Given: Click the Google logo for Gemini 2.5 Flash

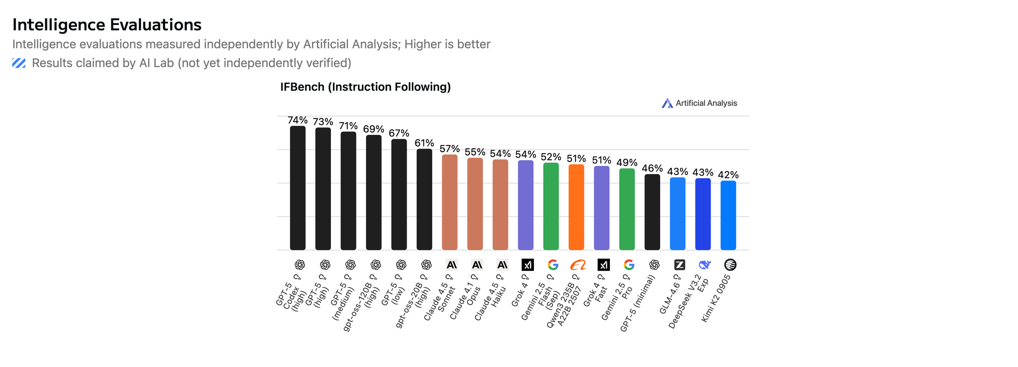Looking at the screenshot, I should [553, 265].
